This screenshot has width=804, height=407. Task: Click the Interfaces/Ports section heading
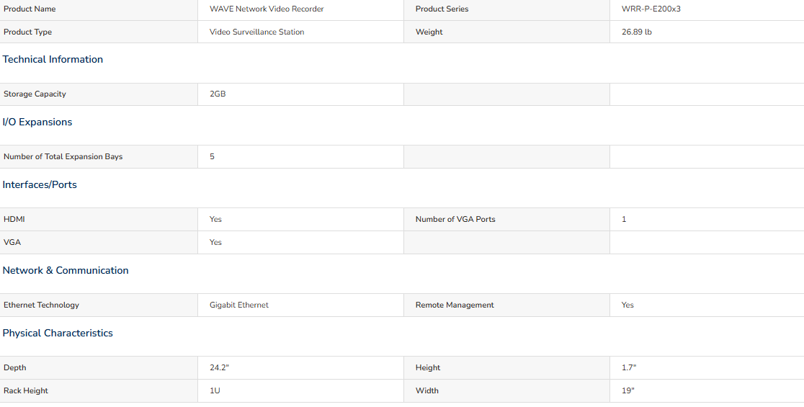pos(40,184)
